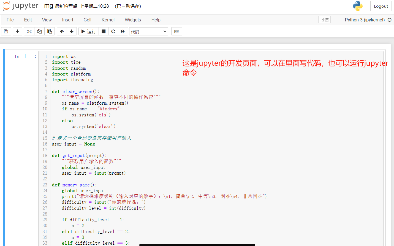Screen dimensions: 394x246
Task: Click the 'os.system('cls')' line
Action: (91, 115)
